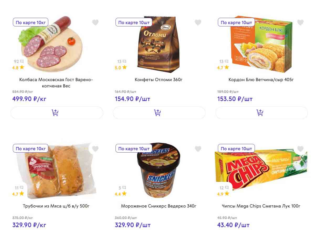Show comments for Мороженое Сникерс Ведерко
Image resolution: width=315 pixels, height=230 pixels.
pos(122,188)
